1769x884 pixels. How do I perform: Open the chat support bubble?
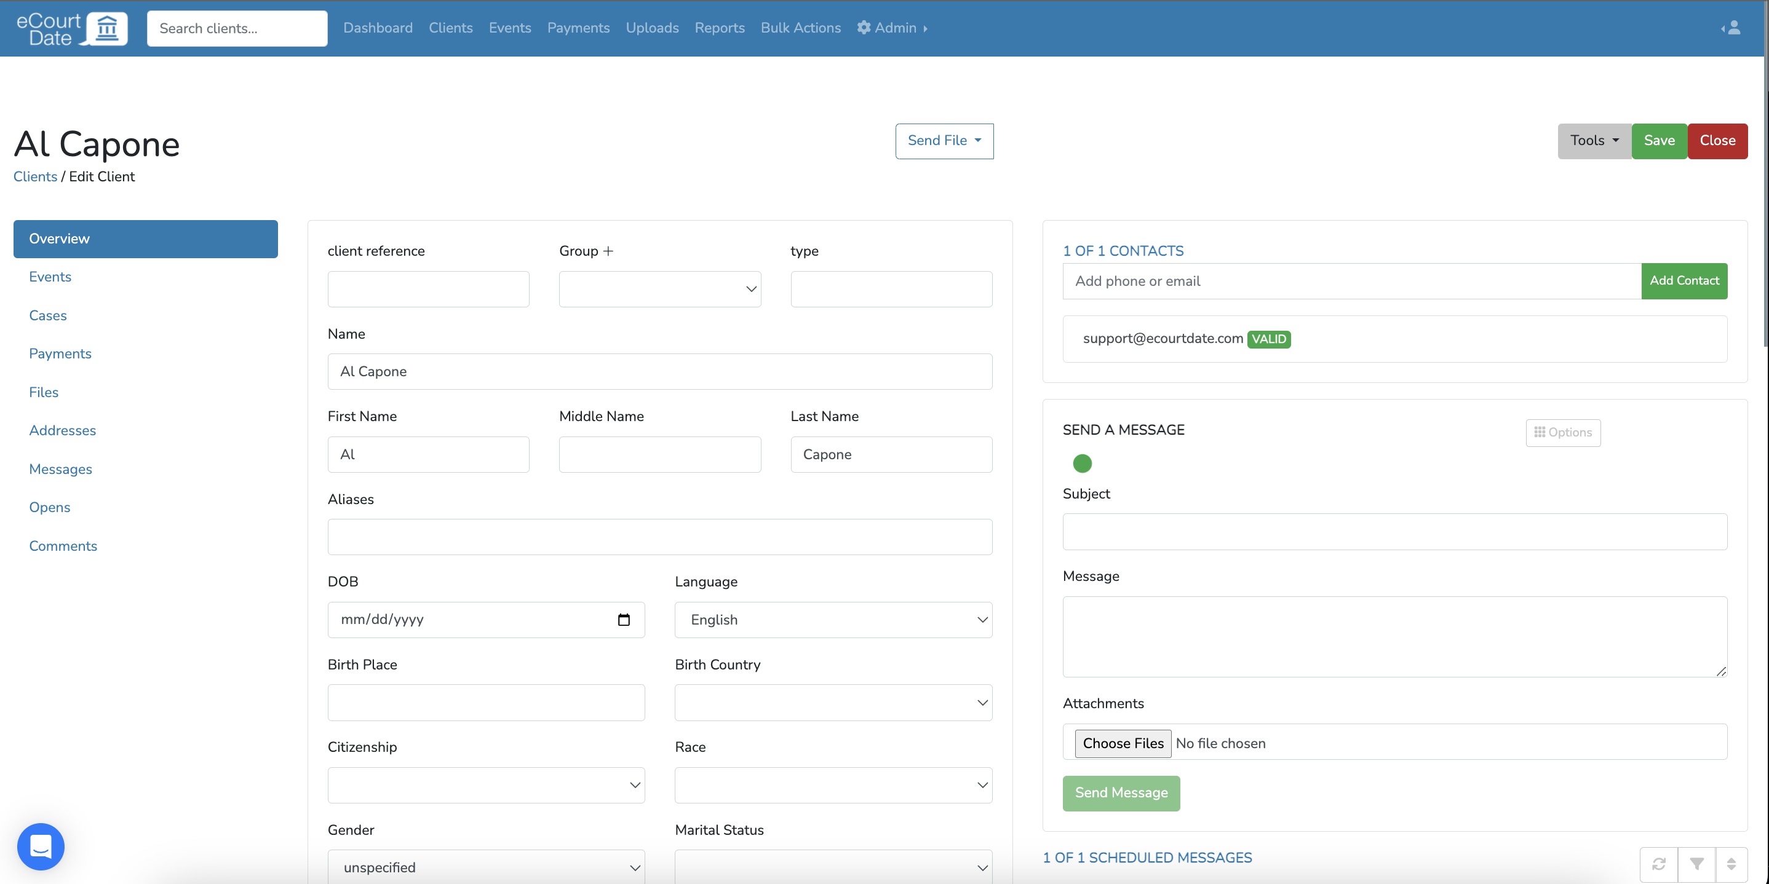pyautogui.click(x=41, y=847)
